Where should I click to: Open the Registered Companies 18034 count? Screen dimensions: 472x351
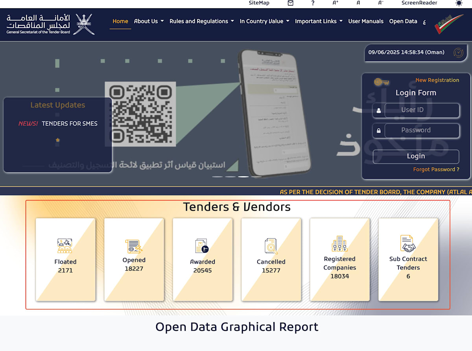tap(339, 277)
